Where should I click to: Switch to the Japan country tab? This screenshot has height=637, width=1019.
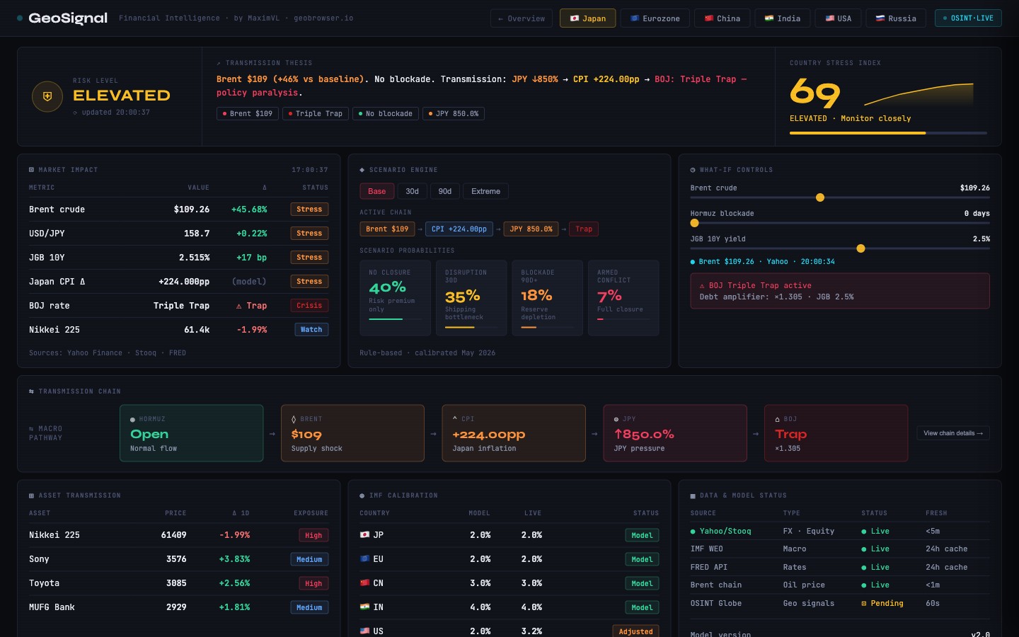[587, 18]
